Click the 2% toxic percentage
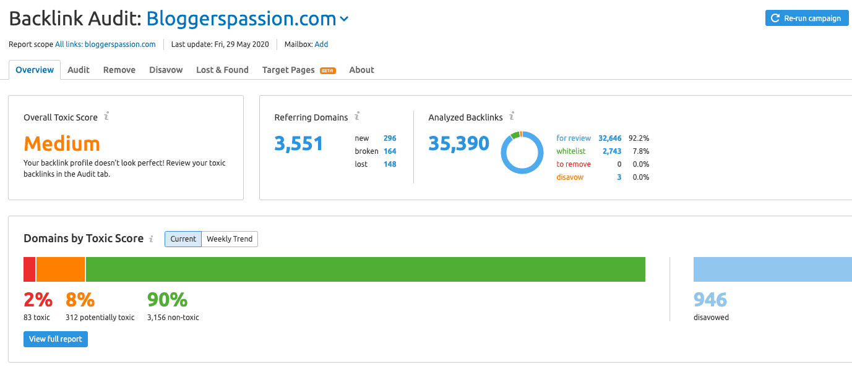 (38, 300)
